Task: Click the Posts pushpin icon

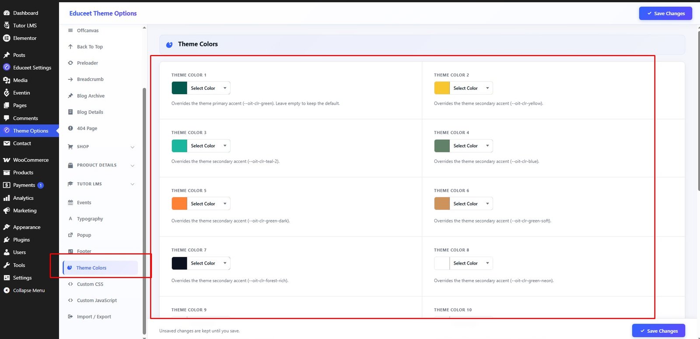Action: (7, 55)
